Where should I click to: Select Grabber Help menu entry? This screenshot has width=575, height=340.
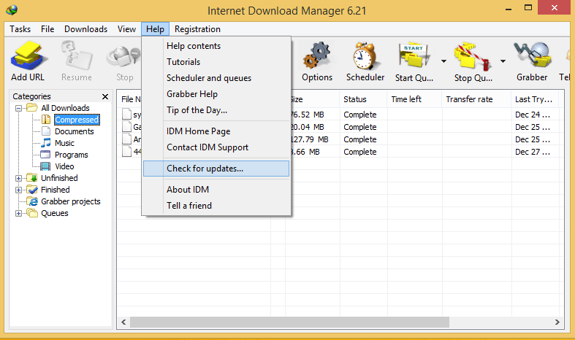click(x=216, y=94)
